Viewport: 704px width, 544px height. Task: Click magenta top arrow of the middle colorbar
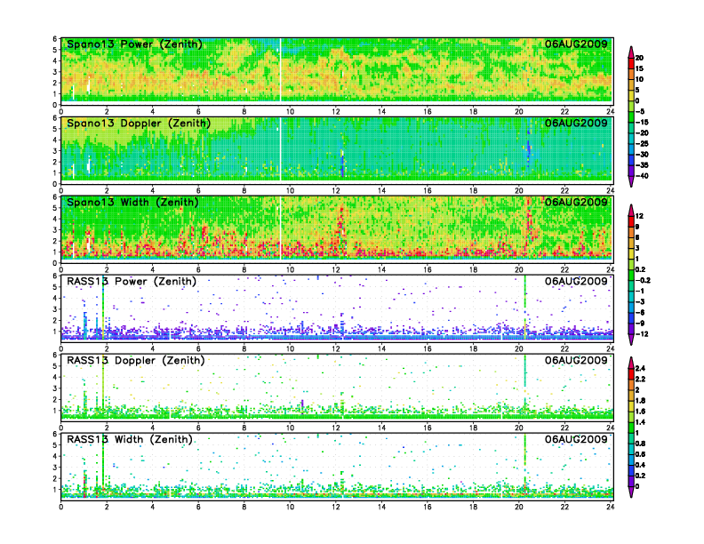(x=631, y=210)
